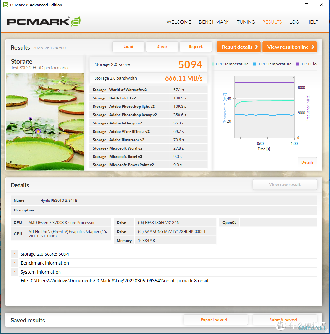
Task: Click the (D:) HFS3T8GECVX124N drive cell
Action: click(x=175, y=222)
